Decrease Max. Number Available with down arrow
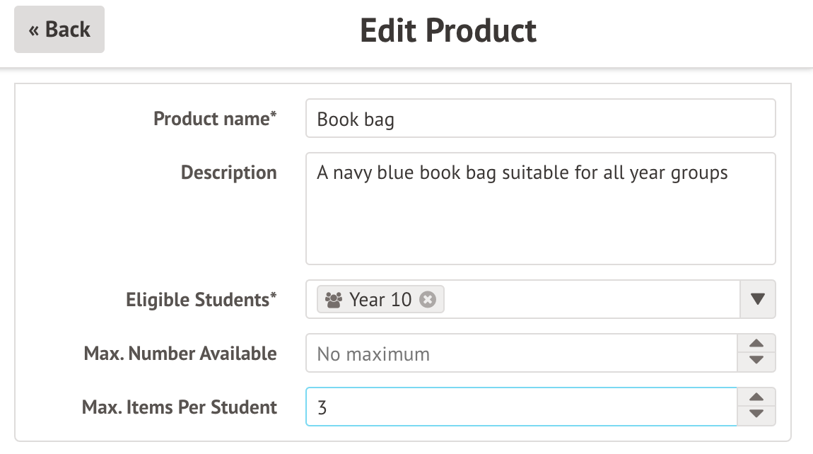 tap(756, 361)
